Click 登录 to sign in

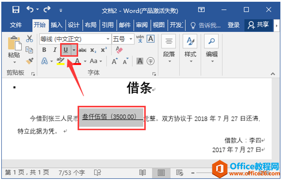[233, 25]
